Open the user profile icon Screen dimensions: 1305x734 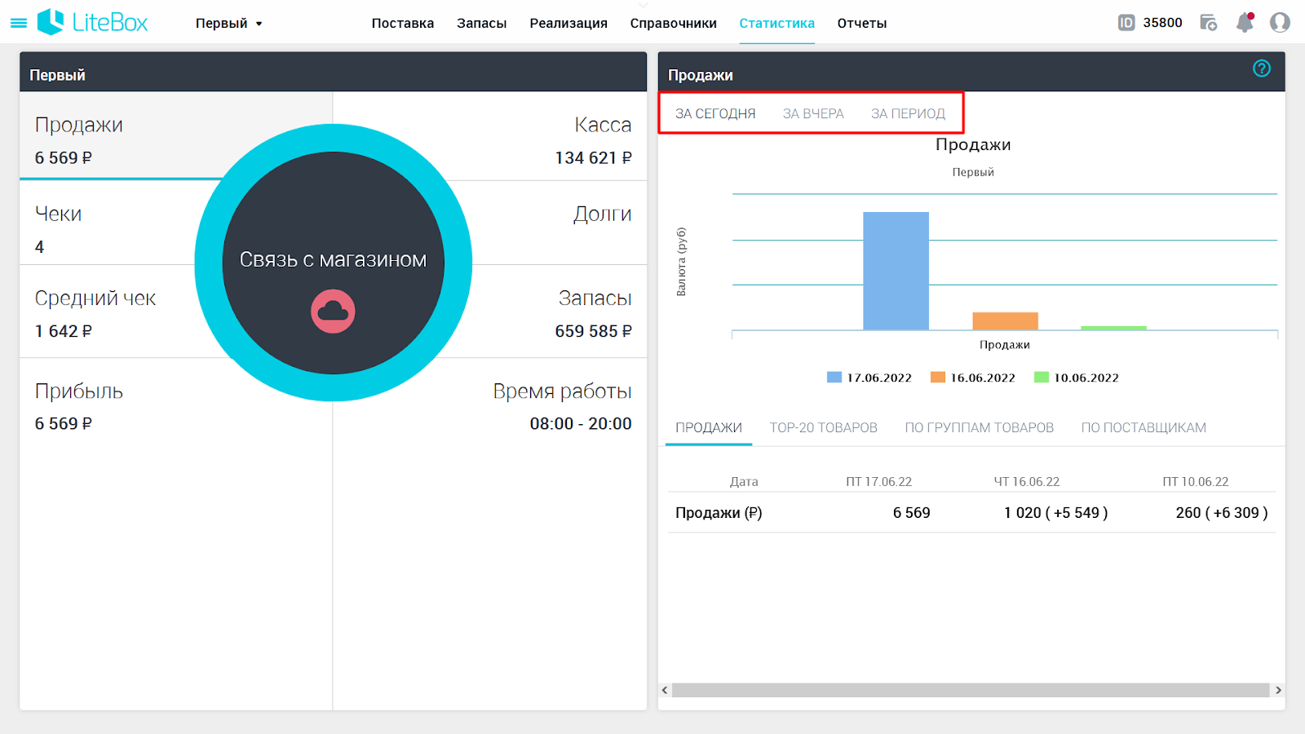pos(1280,23)
